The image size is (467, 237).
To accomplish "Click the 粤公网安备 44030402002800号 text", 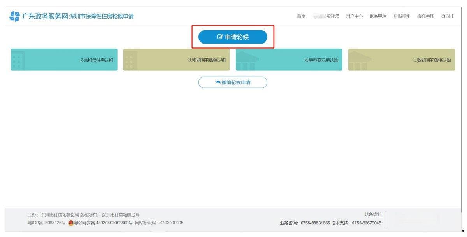I will tap(104, 223).
